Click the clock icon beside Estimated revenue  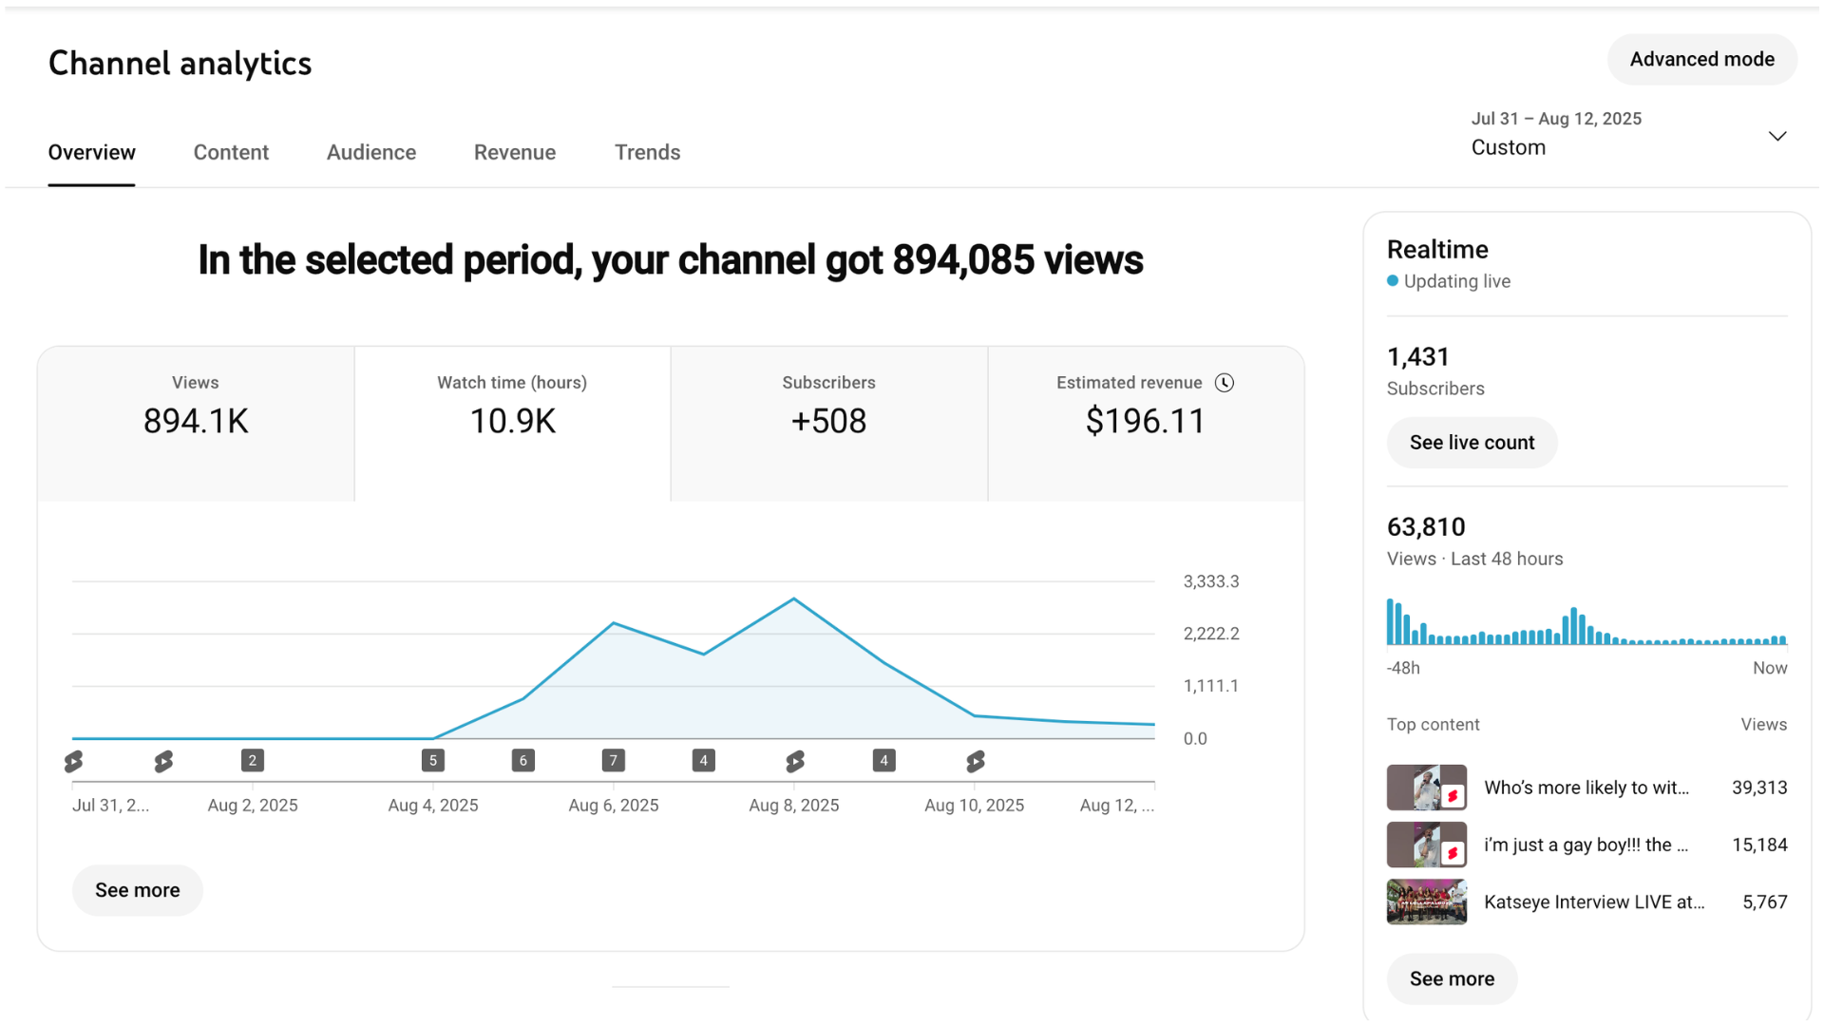click(1225, 383)
